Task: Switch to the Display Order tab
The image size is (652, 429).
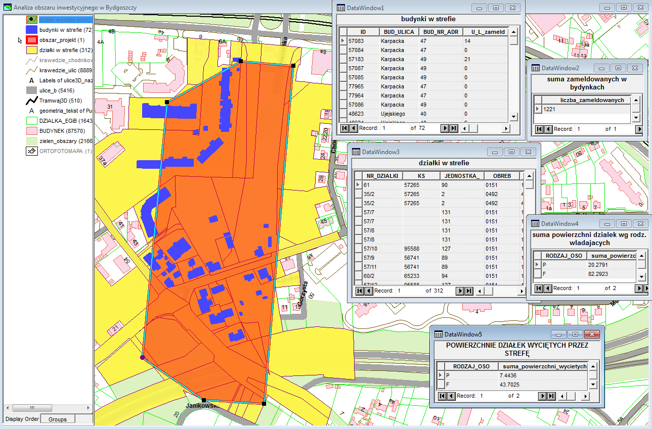Action: pos(22,419)
